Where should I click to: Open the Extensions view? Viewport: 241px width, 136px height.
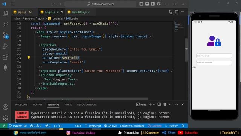point(5,57)
